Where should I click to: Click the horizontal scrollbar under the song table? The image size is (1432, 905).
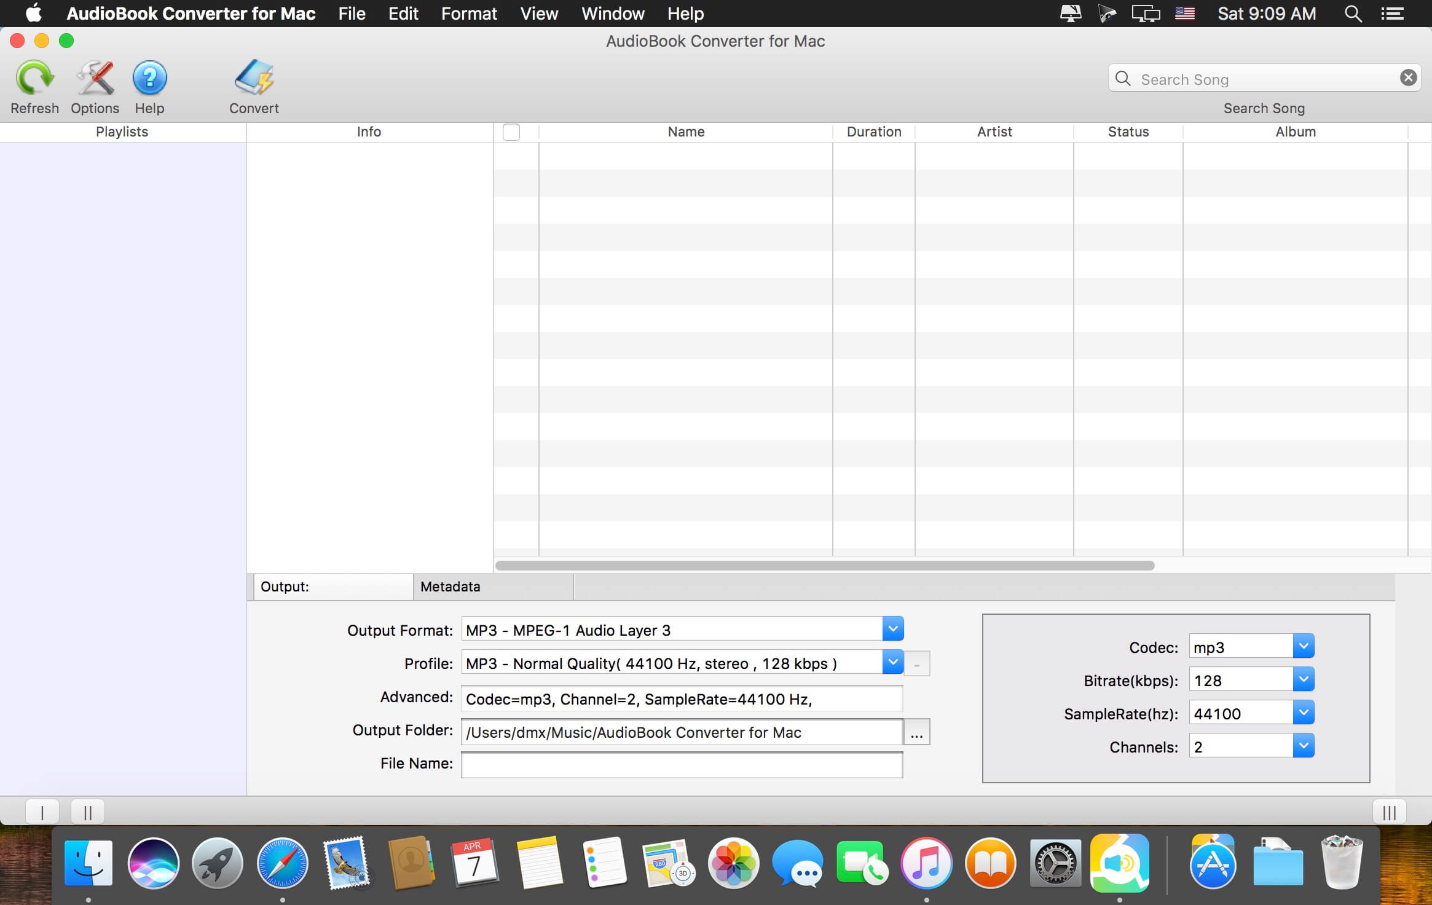click(825, 566)
